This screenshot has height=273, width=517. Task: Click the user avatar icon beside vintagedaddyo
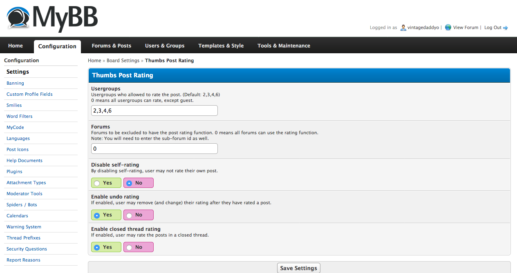[403, 27]
